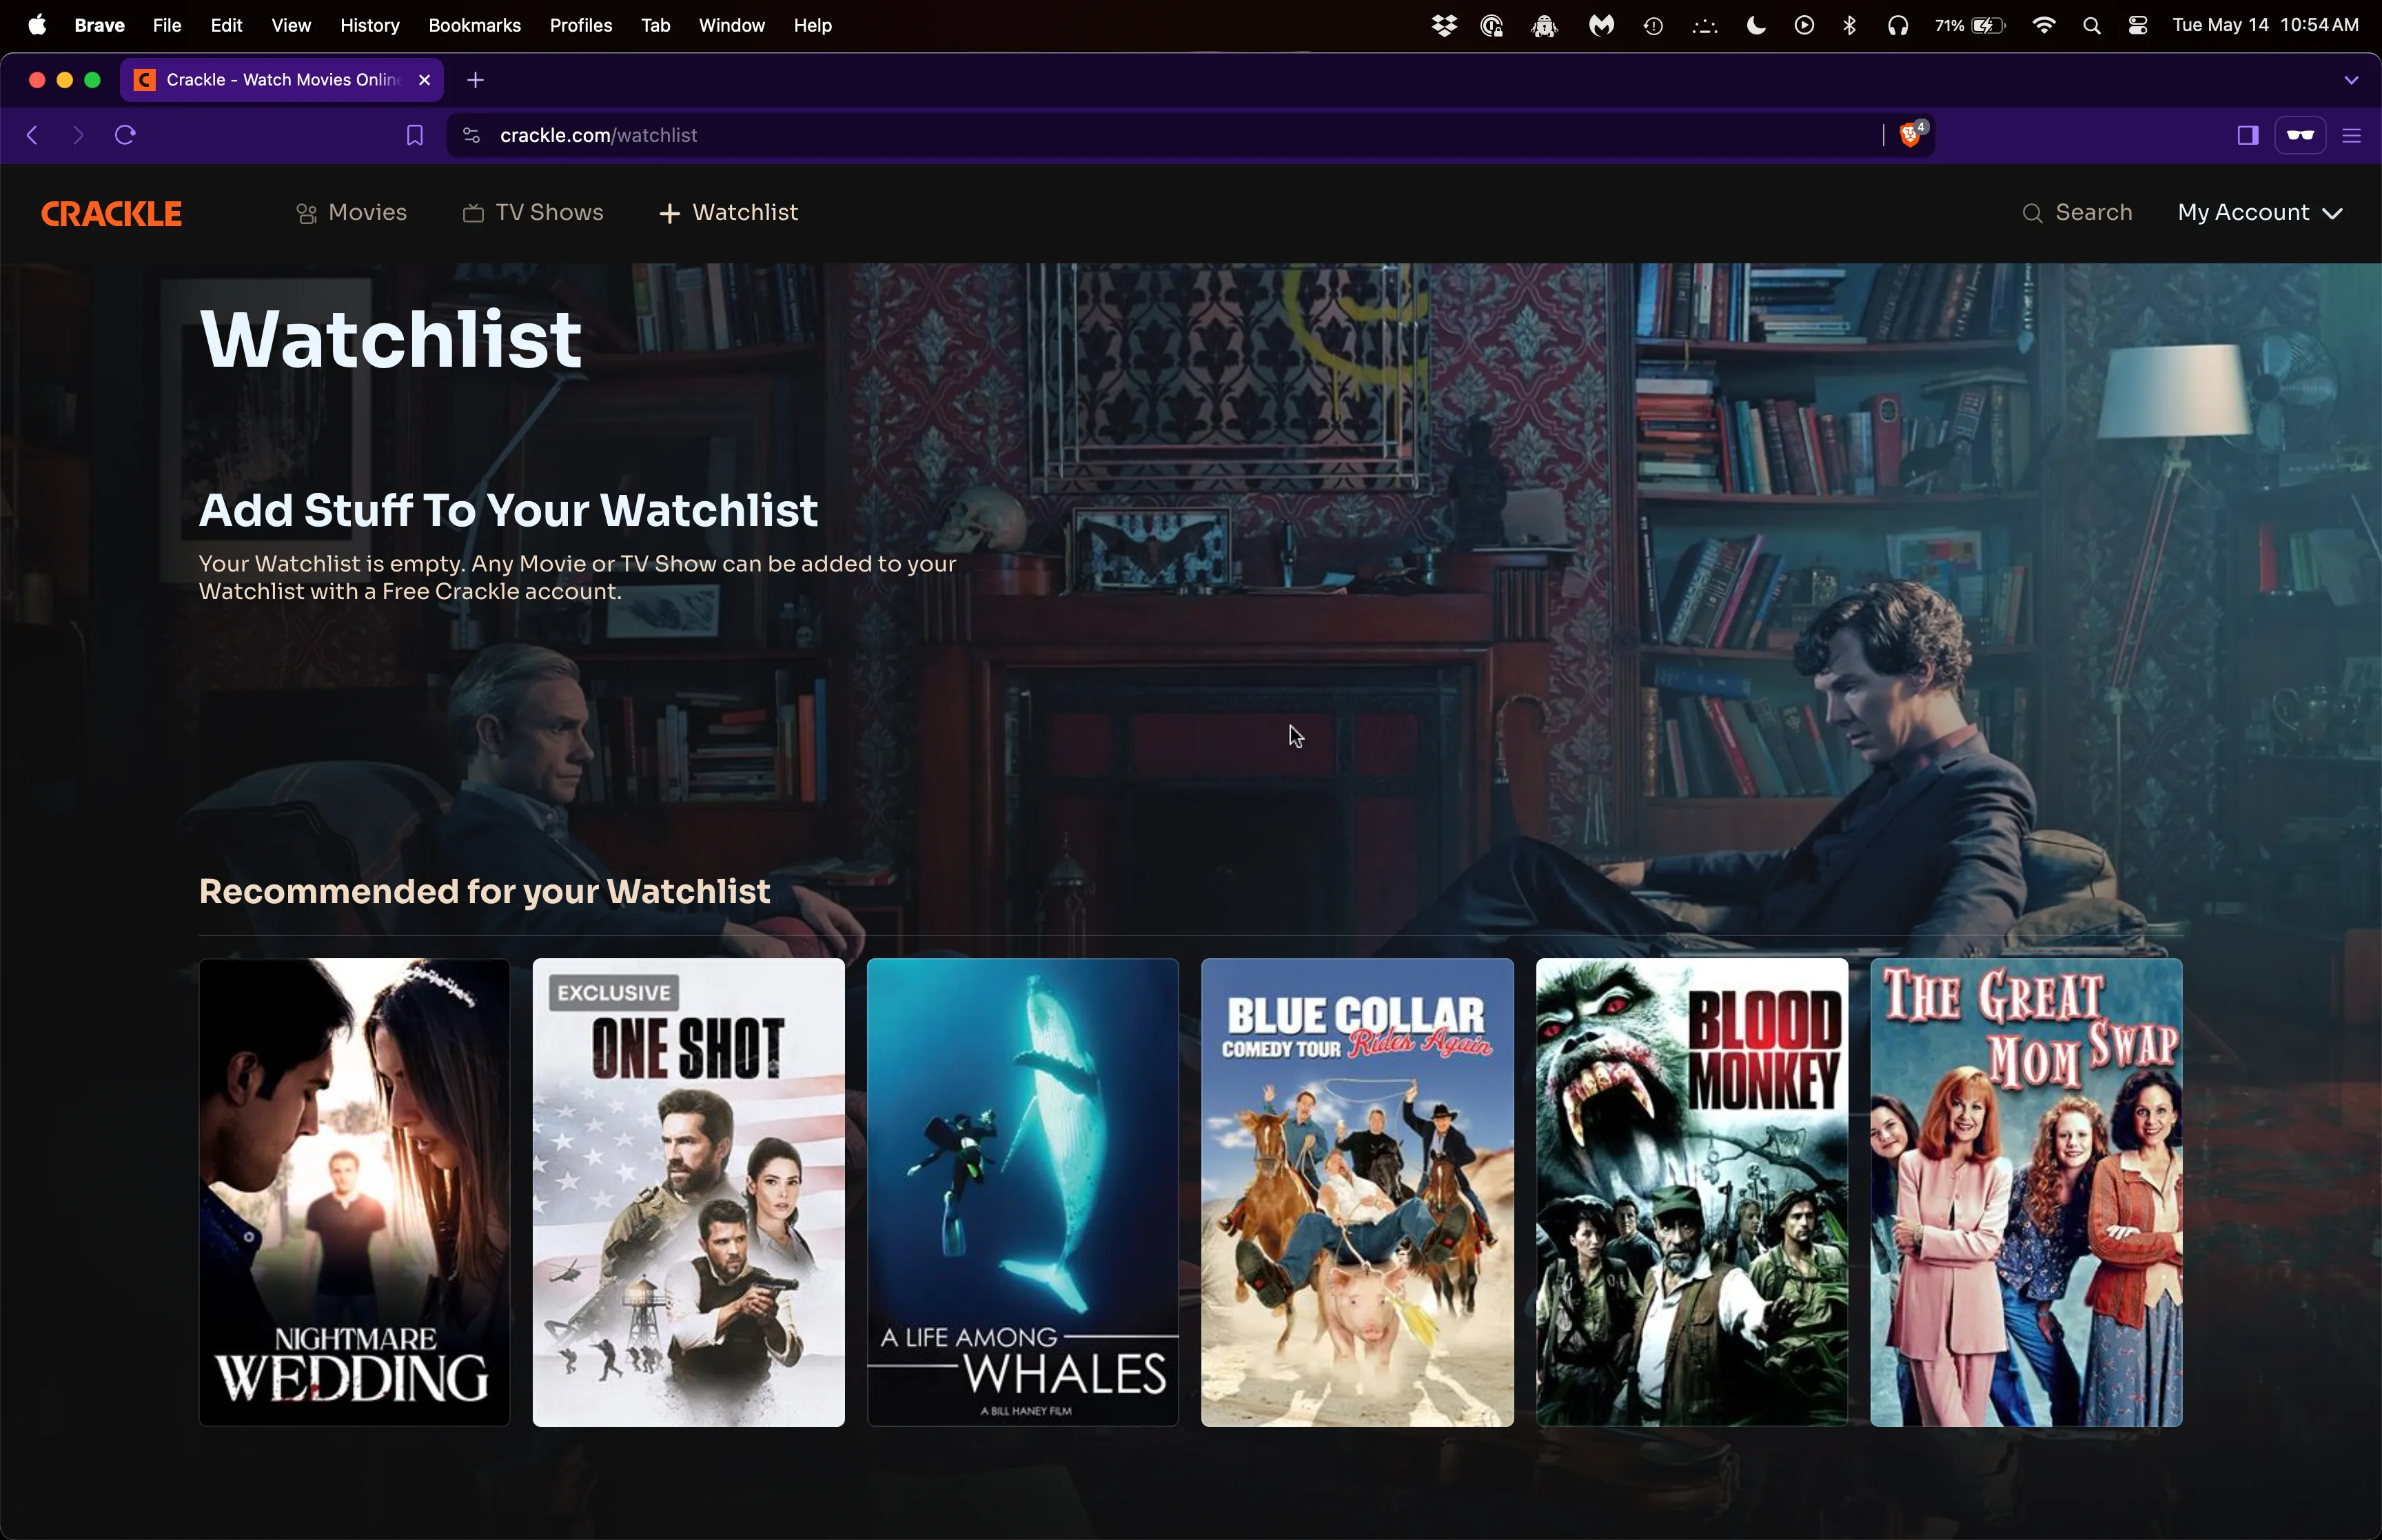Image resolution: width=2382 pixels, height=1540 pixels.
Task: Open Brave Shields lion icon
Action: [x=1909, y=135]
